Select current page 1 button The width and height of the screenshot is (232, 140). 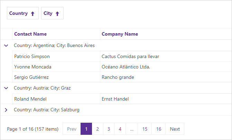[x=86, y=129]
